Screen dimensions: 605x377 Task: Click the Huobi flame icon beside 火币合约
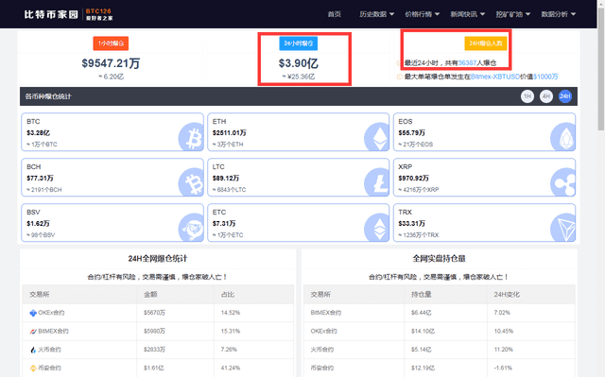point(33,350)
